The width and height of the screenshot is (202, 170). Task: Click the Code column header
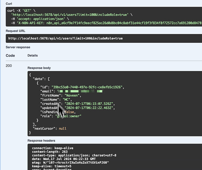tap(10, 55)
